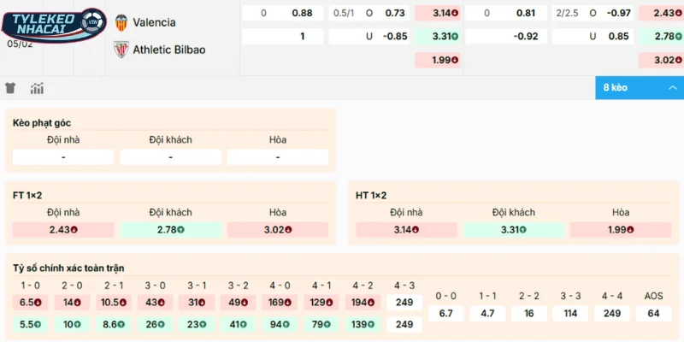684x342 pixels.
Task: Click empty Kèo phạt góc Đội nhà field
Action: tap(63, 157)
